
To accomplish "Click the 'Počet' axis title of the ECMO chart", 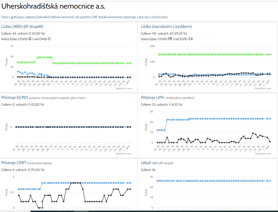I will [7, 127].
